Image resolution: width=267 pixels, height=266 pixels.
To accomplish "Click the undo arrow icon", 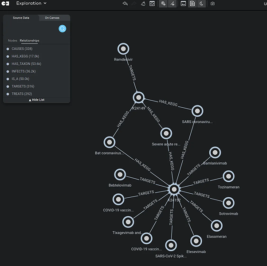I will click(125, 4).
